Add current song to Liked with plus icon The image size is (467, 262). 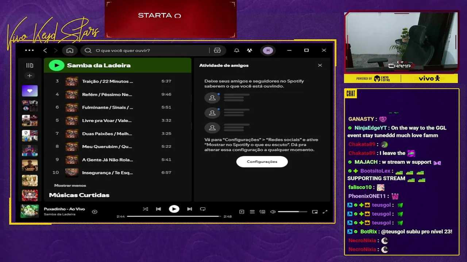(94, 212)
